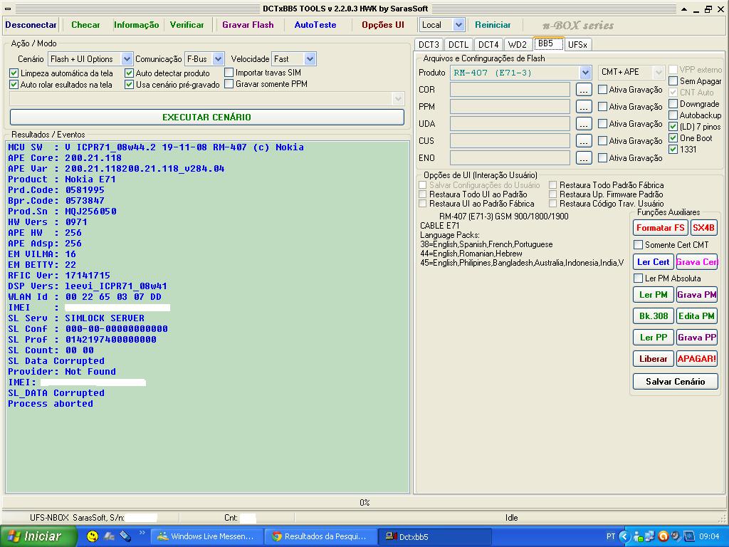The height and width of the screenshot is (547, 729).
Task: Open the UFSx tab
Action: 578,45
